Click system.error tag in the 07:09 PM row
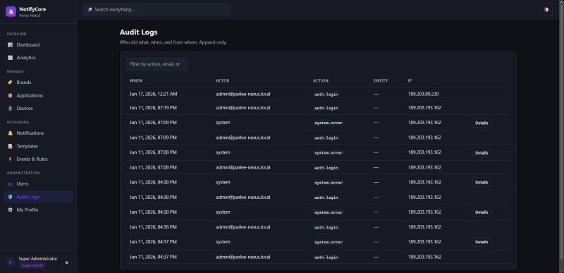This screenshot has height=273, width=564. point(329,123)
